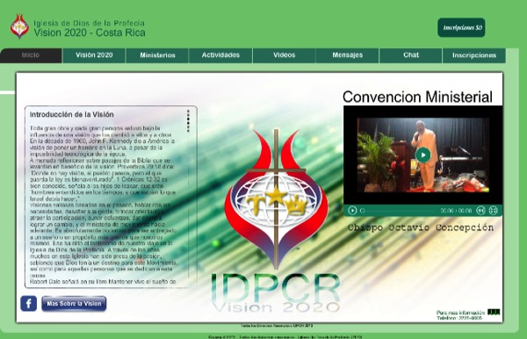This screenshot has width=527, height=339.
Task: Open the Visión 2020 menu item
Action: pos(94,55)
